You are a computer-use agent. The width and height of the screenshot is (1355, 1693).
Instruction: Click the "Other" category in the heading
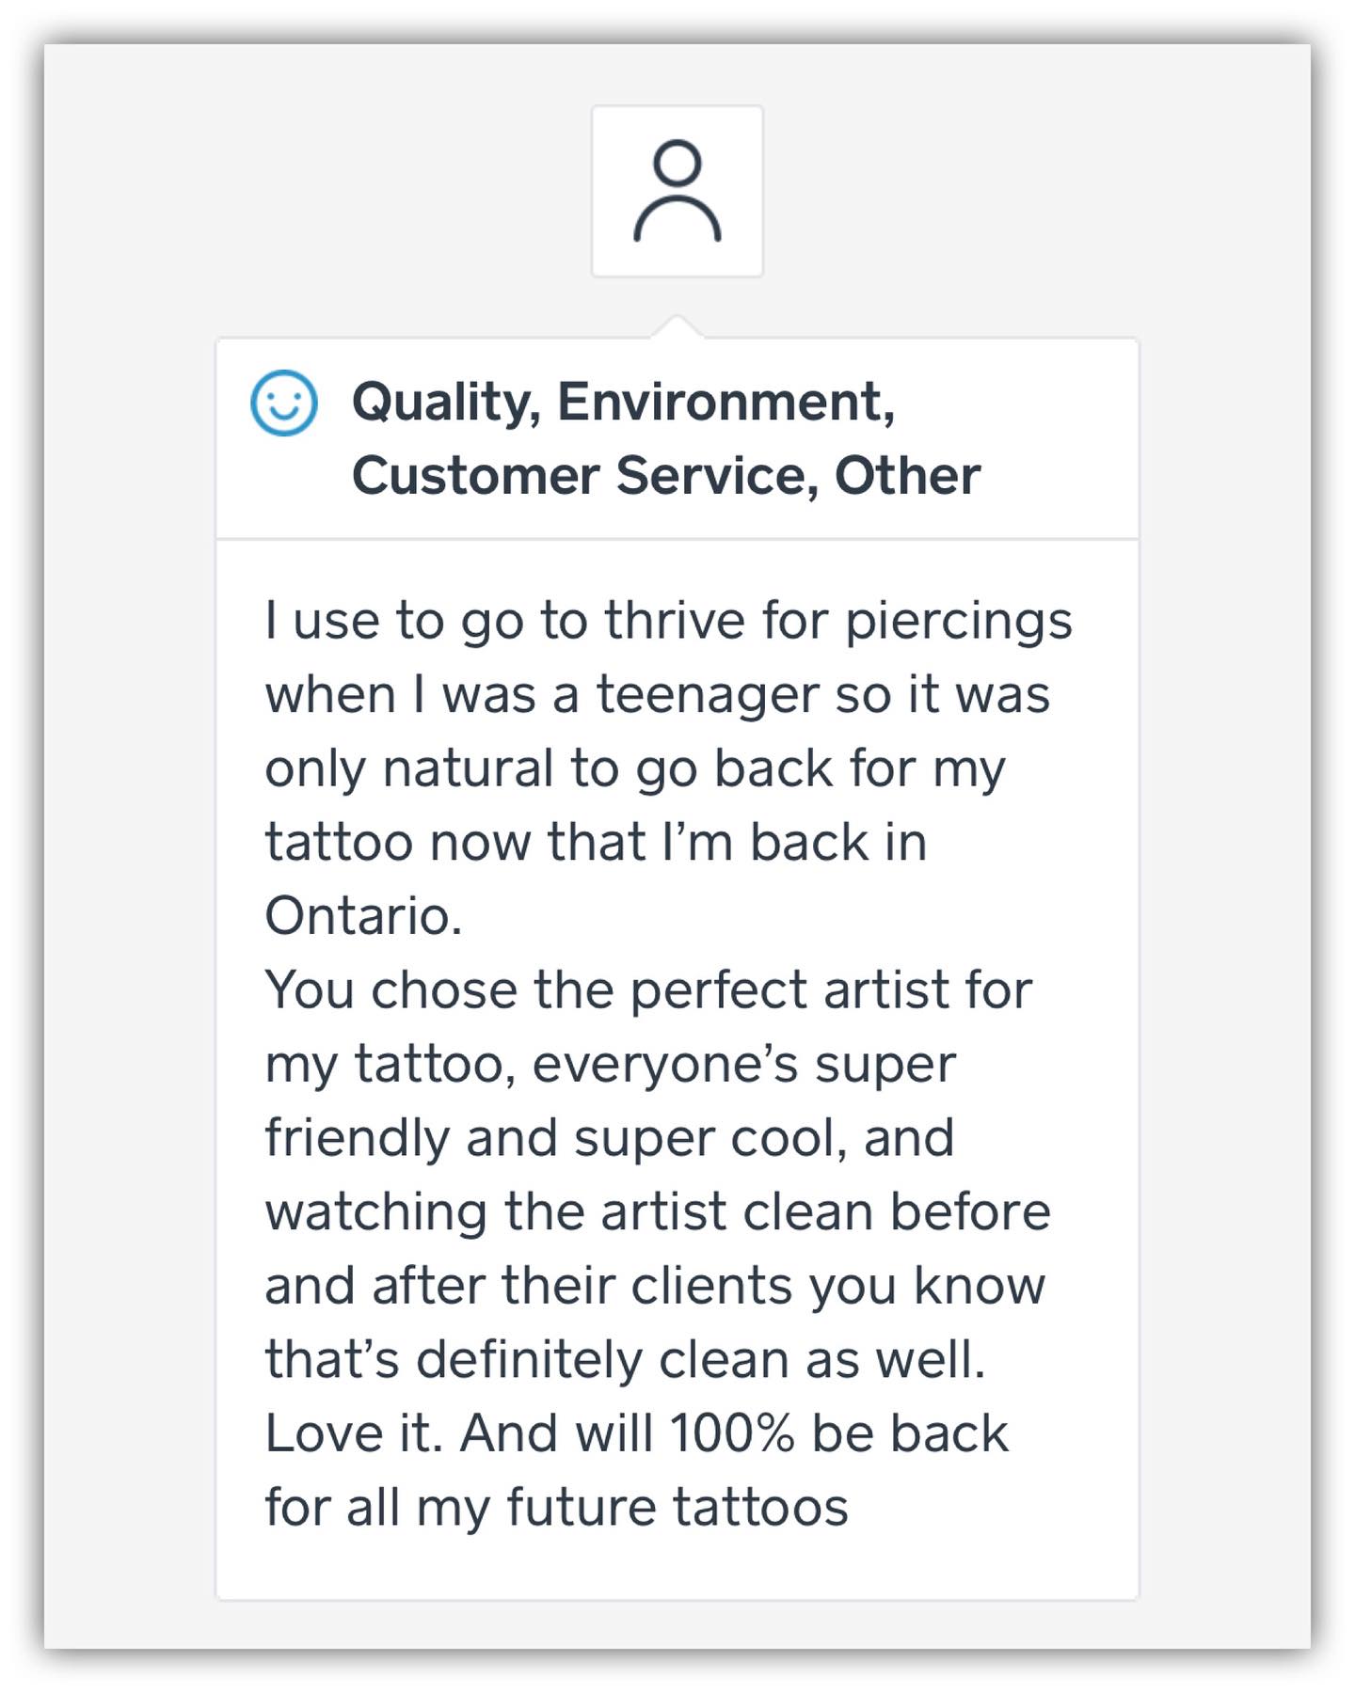click(907, 476)
